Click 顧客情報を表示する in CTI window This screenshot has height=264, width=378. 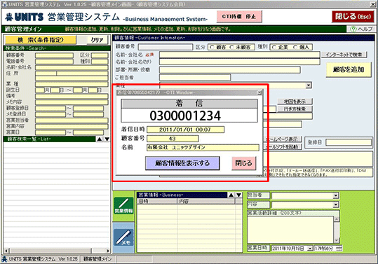click(182, 163)
